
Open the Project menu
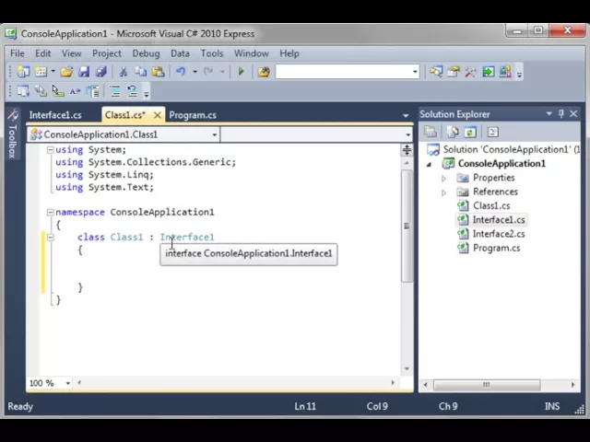[x=107, y=53]
